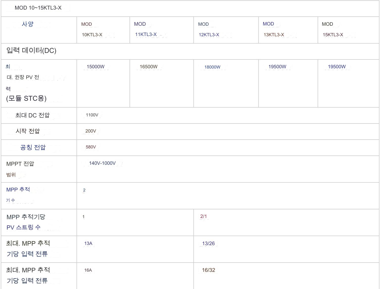Image resolution: width=381 pixels, height=289 pixels.
Task: Click the 1100V voltage value
Action: 92,115
